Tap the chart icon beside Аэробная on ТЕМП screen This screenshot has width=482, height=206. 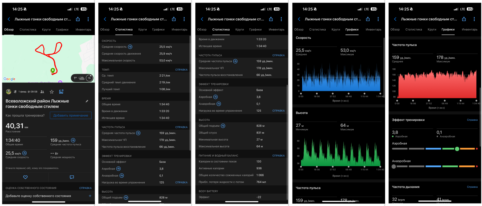[118, 169]
